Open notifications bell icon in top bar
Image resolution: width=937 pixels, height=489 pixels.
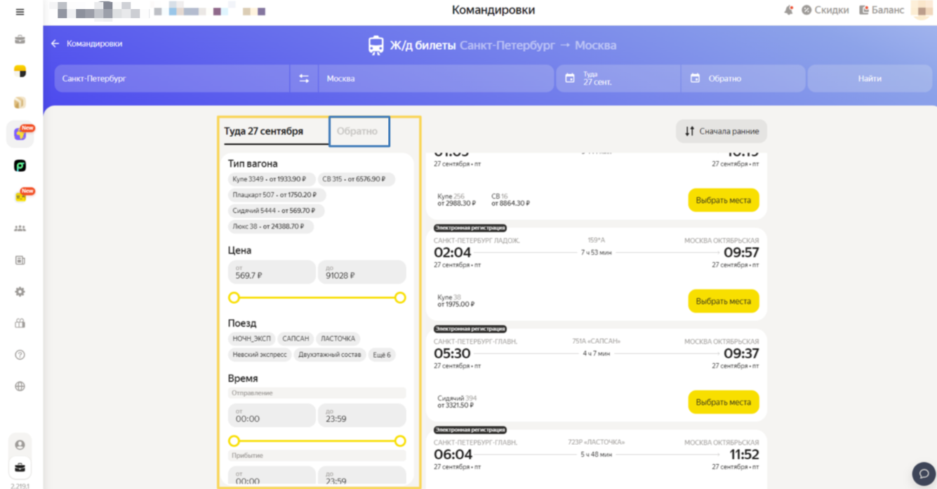click(x=788, y=10)
